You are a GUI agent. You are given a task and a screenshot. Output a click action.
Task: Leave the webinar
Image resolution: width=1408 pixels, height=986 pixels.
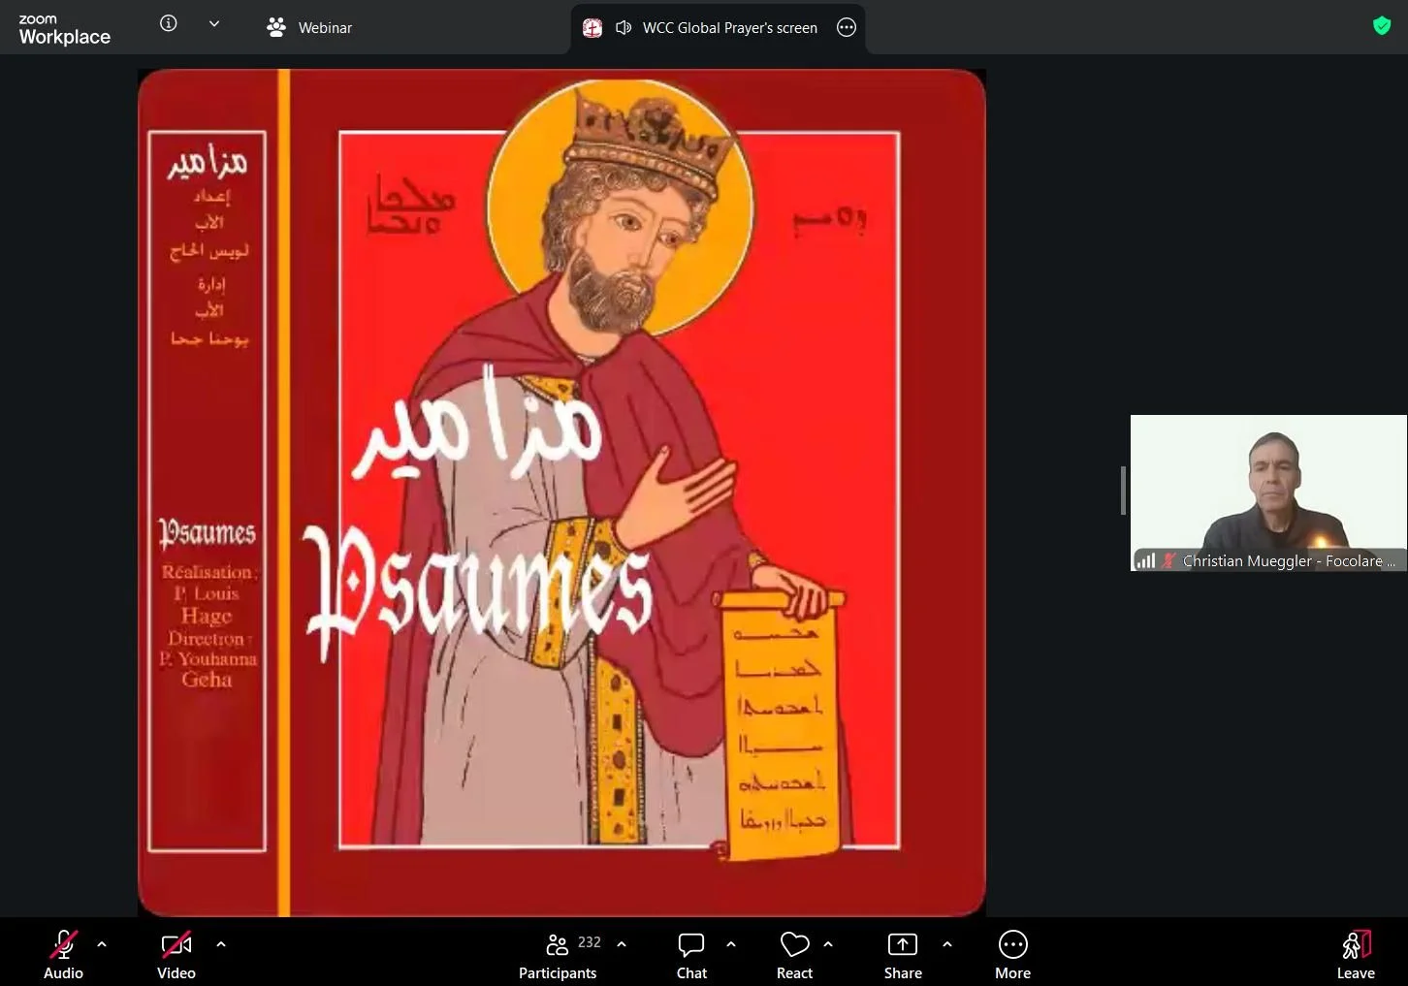click(1356, 955)
